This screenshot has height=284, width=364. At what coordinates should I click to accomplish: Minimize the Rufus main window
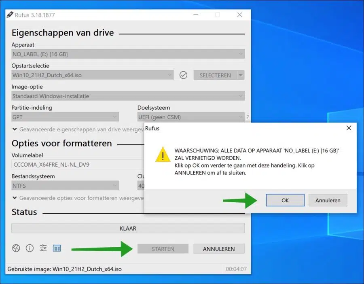click(196, 15)
